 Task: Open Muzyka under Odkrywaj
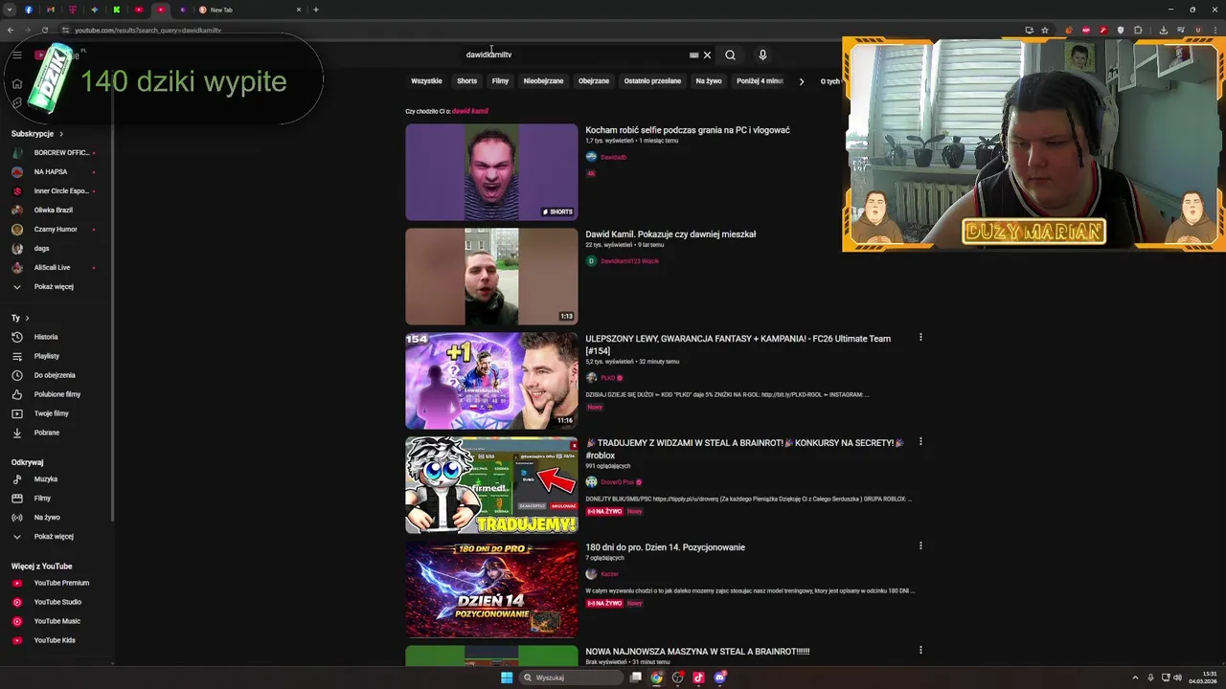coord(56,478)
